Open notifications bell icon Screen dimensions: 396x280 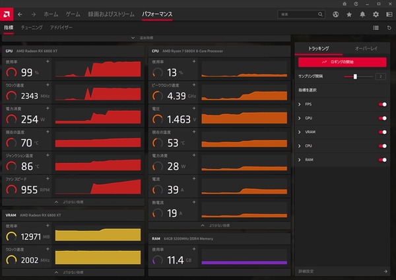(x=362, y=14)
